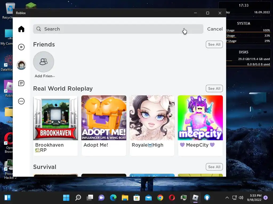Click the MeepCity title text

(x=197, y=145)
